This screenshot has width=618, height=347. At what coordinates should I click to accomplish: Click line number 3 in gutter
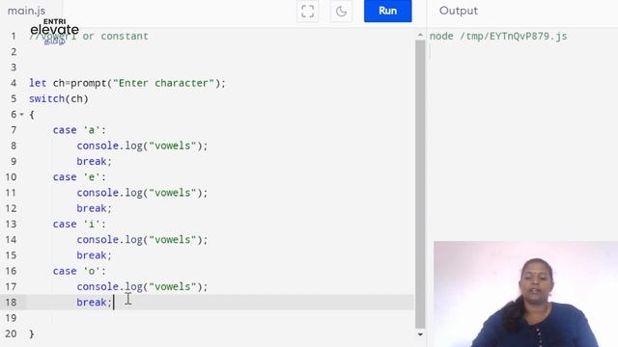(14, 67)
